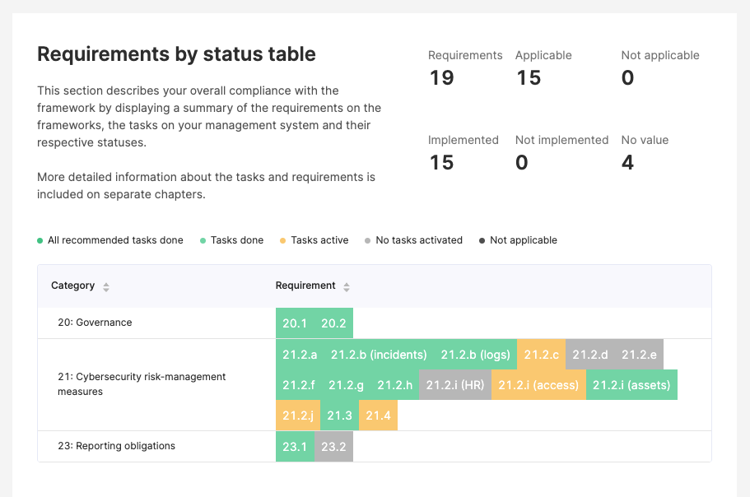Click the 21.2.b (logs) requirement

click(x=475, y=355)
